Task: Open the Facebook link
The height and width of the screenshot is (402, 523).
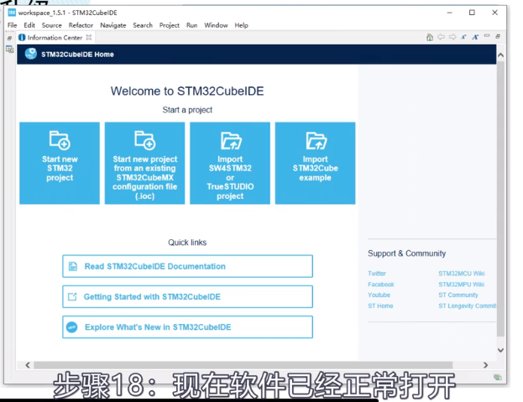Action: (x=381, y=285)
